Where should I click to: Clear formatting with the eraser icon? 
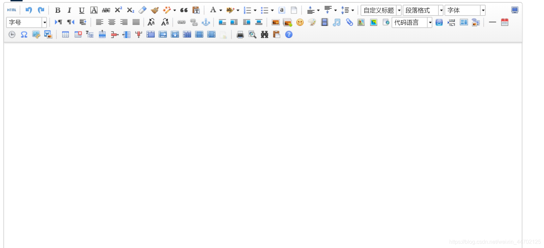click(x=143, y=10)
